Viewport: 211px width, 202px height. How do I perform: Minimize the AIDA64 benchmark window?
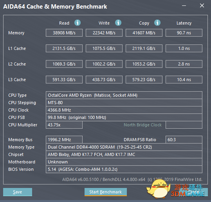(x=184, y=5)
